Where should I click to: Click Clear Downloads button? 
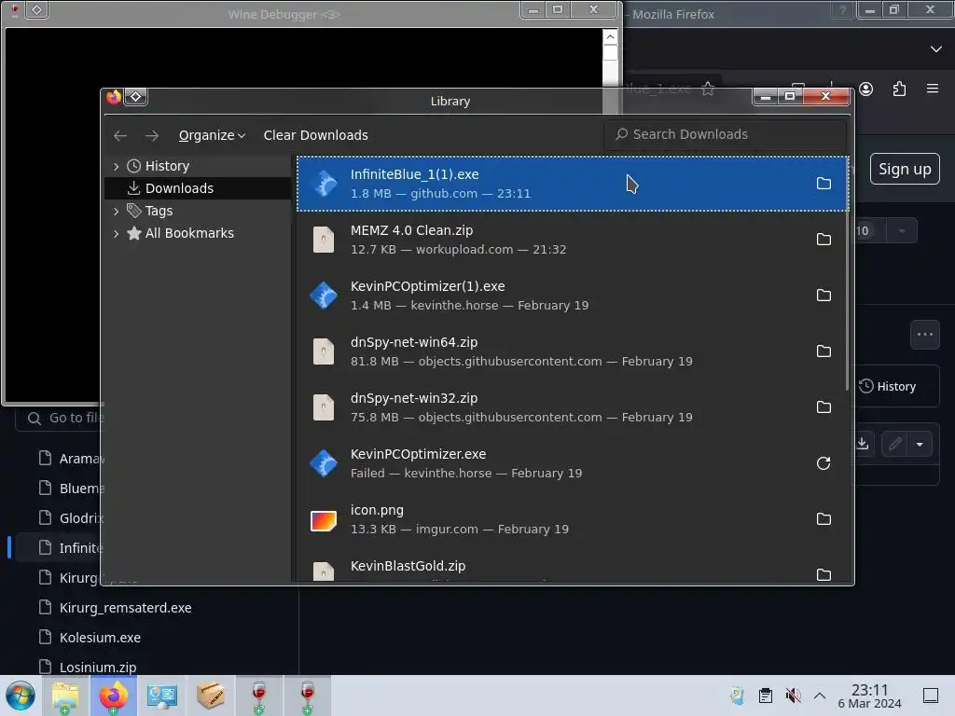coord(315,135)
